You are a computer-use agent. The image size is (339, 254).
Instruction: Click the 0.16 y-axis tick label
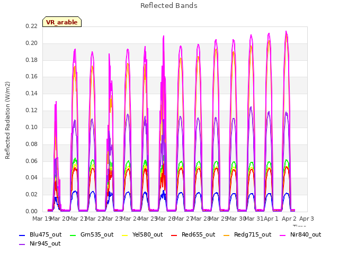(31, 76)
